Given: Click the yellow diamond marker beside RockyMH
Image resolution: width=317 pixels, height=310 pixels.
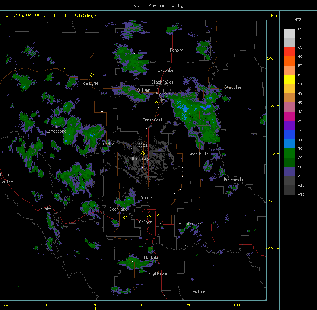Looking at the screenshot, I should pyautogui.click(x=92, y=75).
